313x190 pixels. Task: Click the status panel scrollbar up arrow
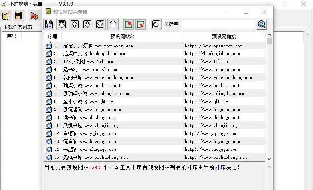click(269, 167)
